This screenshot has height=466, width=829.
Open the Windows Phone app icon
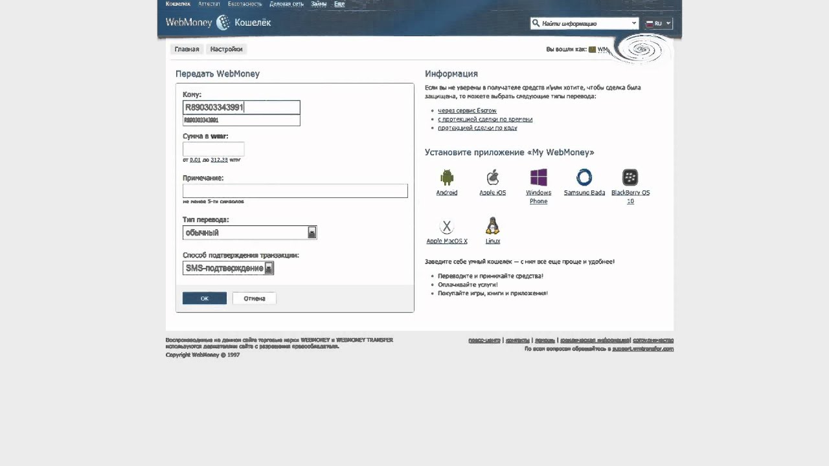point(538,177)
